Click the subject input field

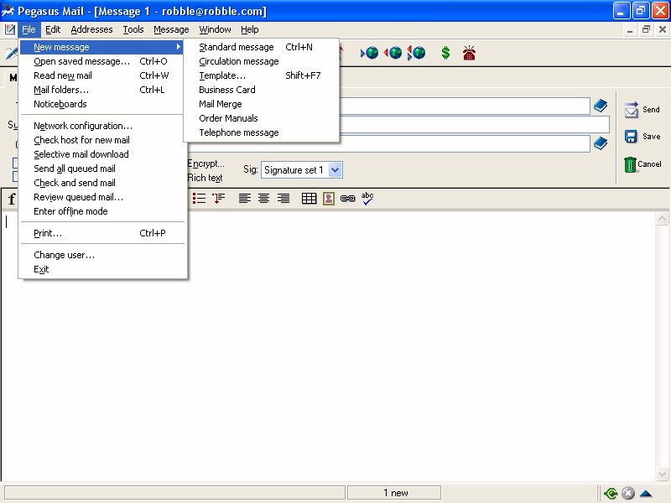475,125
